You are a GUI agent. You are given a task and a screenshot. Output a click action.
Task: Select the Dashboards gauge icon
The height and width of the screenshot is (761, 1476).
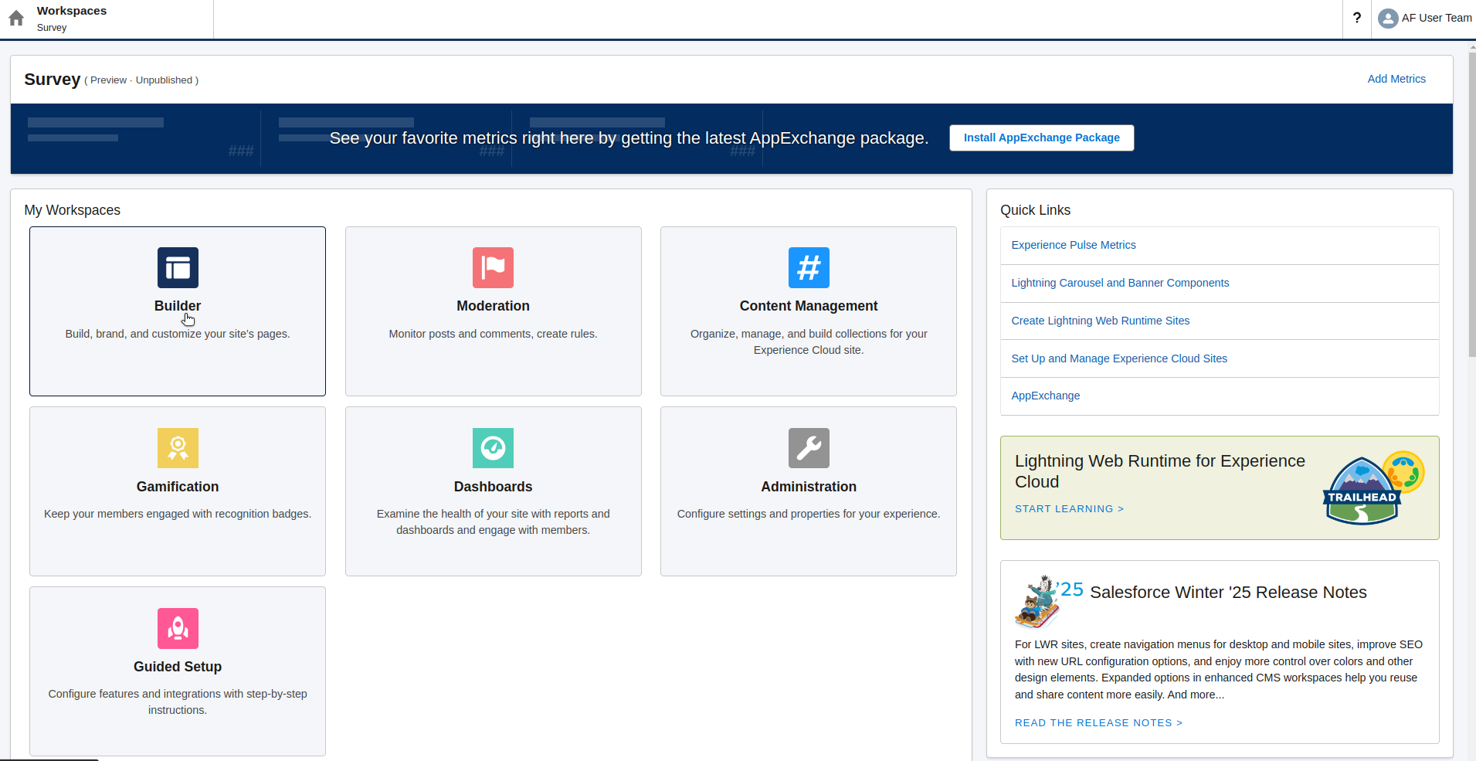(x=493, y=448)
